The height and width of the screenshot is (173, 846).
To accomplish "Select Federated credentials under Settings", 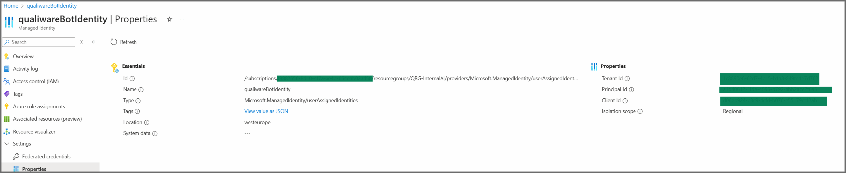I will point(46,157).
